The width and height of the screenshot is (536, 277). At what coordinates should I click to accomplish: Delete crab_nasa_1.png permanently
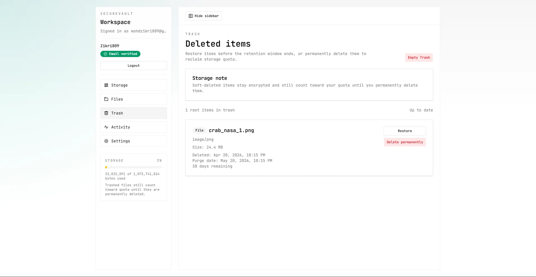tap(405, 142)
